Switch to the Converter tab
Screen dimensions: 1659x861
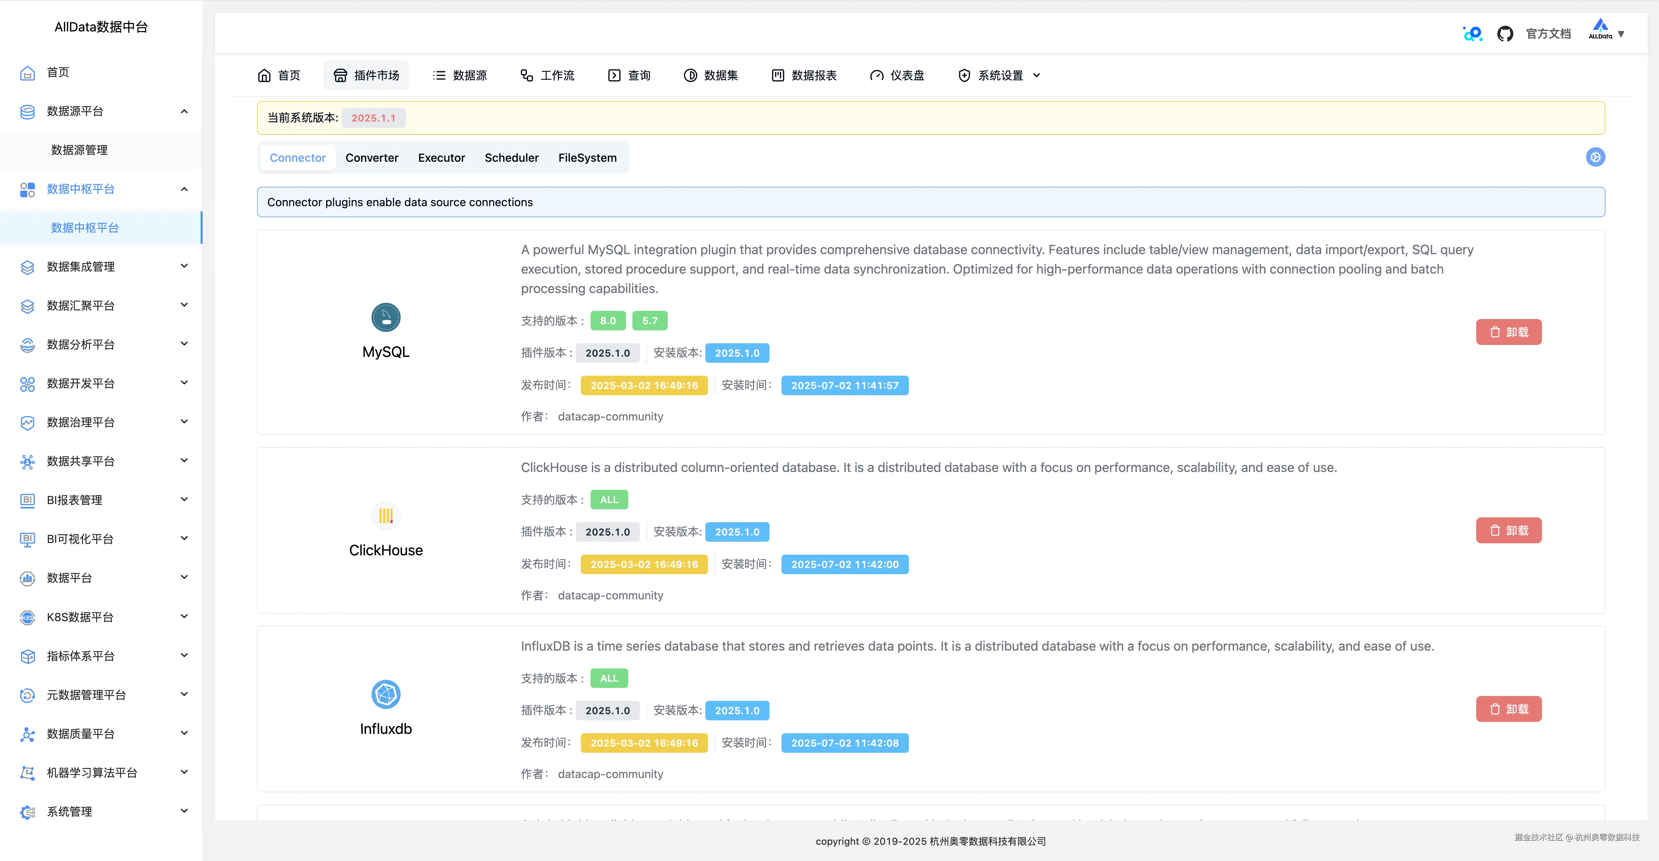pyautogui.click(x=371, y=158)
